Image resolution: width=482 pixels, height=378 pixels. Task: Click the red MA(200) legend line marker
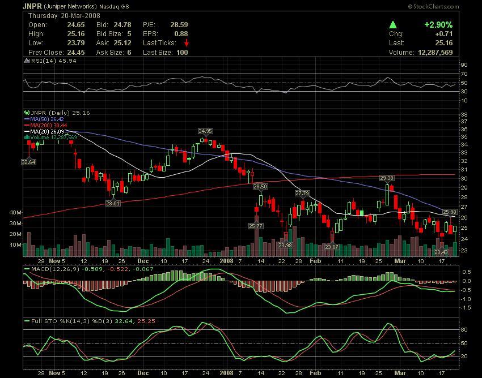point(27,125)
